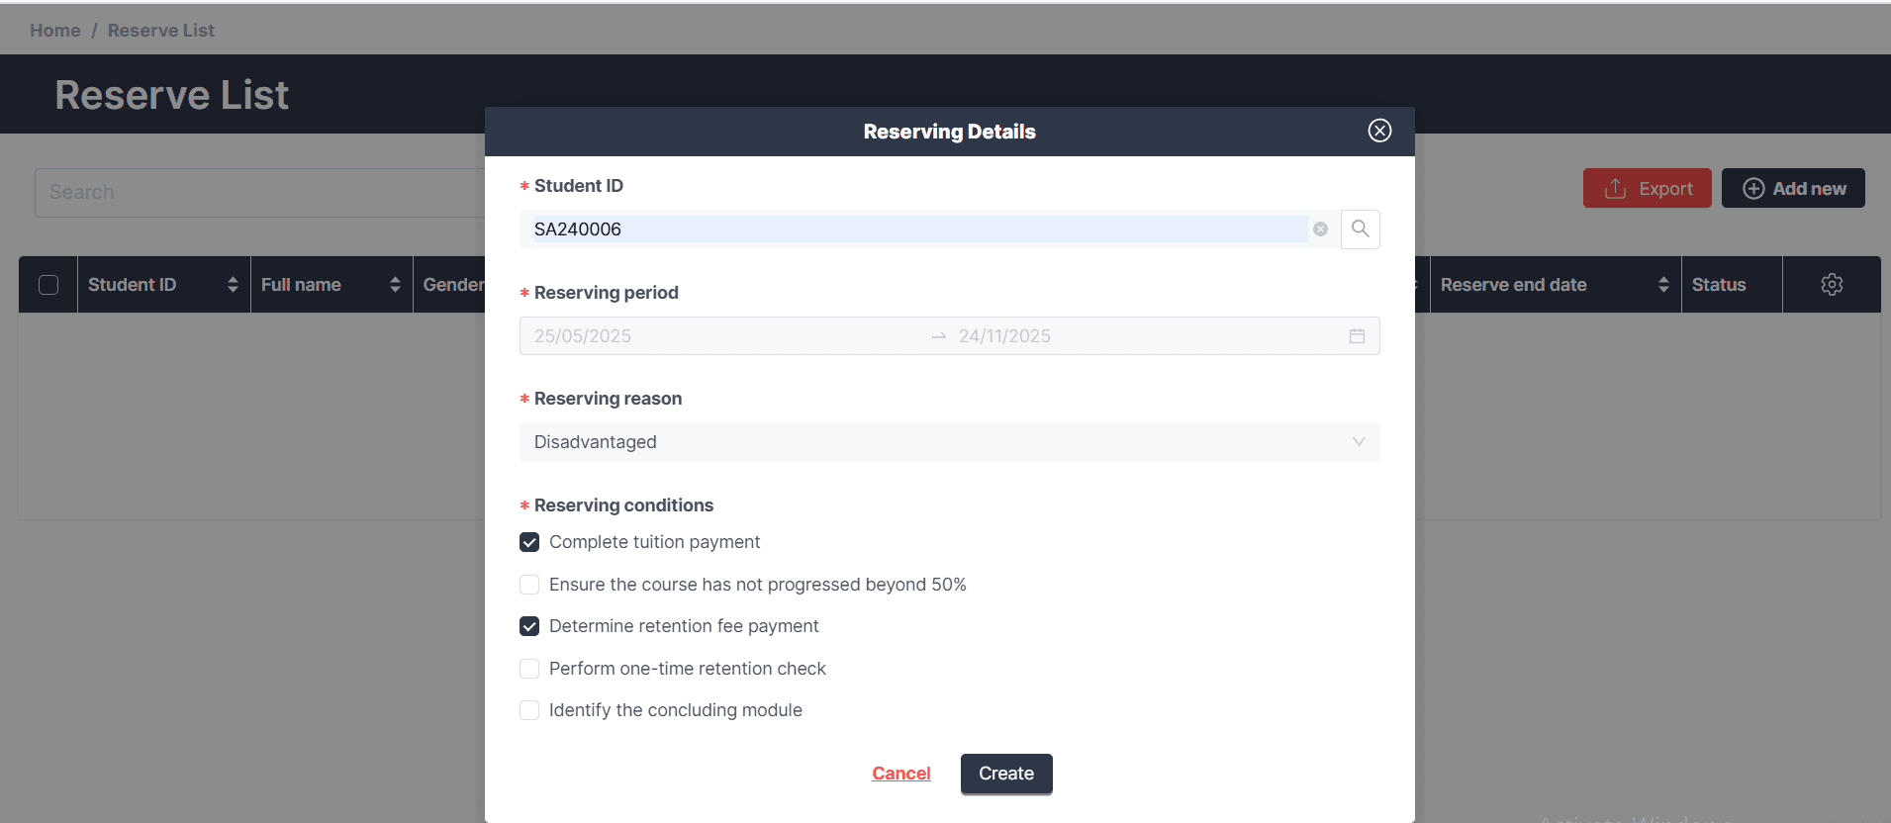The height and width of the screenshot is (823, 1891).
Task: Open table column settings via the gear icon
Action: 1831,284
